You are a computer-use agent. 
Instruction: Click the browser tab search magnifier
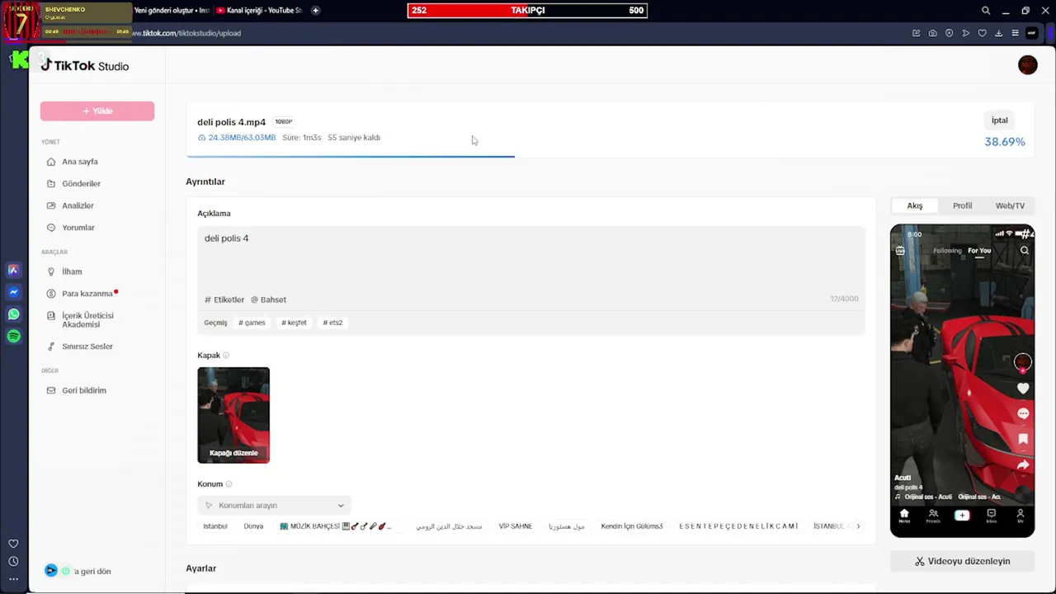click(x=986, y=11)
